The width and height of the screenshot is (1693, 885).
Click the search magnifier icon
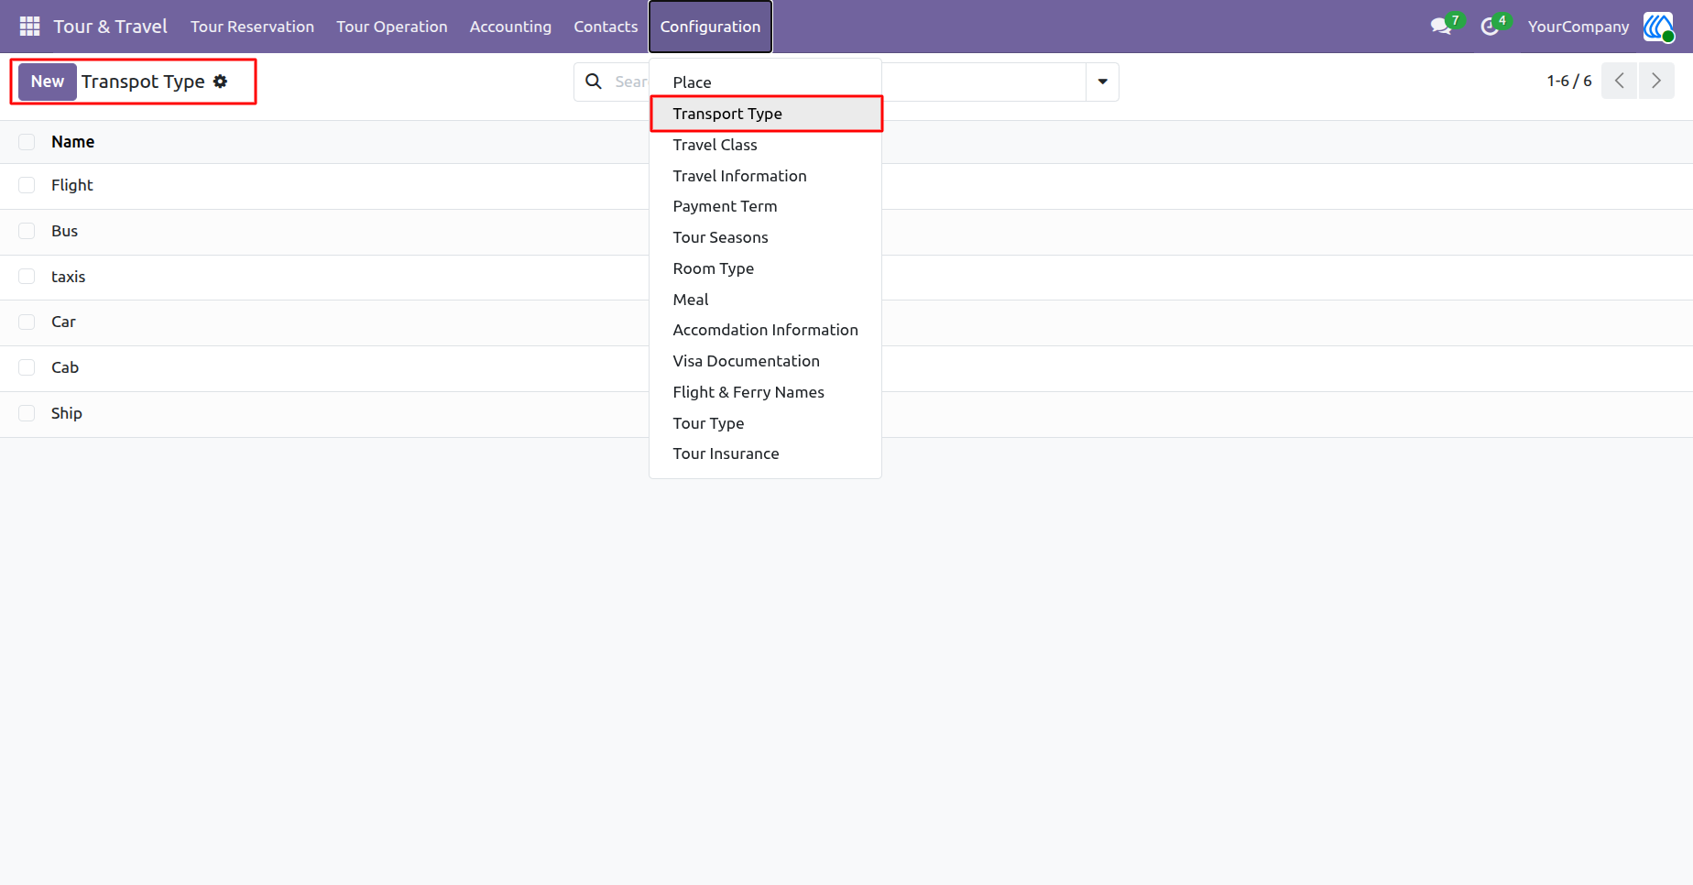[x=594, y=82]
